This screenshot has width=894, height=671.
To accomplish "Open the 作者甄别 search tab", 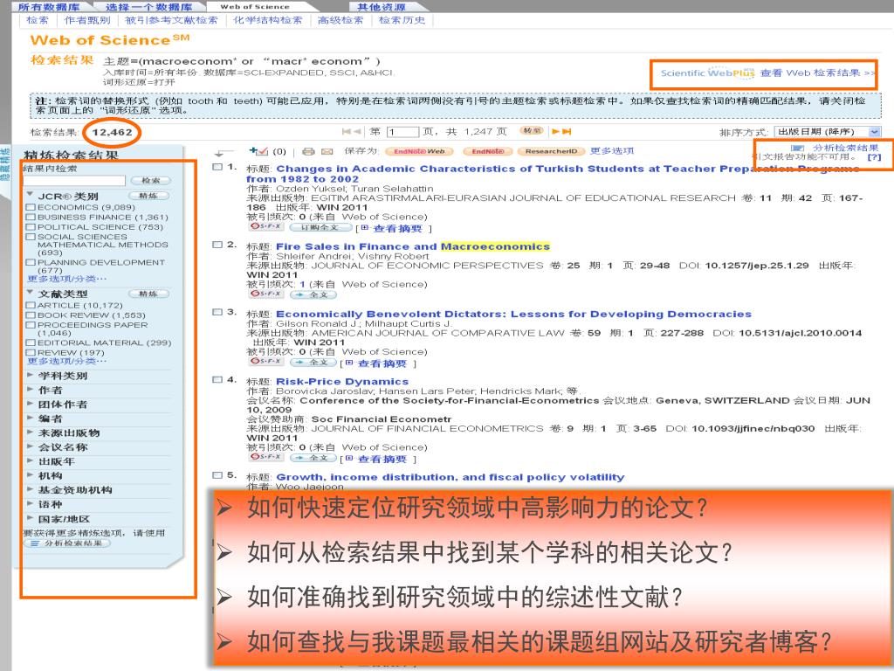I will (x=87, y=20).
